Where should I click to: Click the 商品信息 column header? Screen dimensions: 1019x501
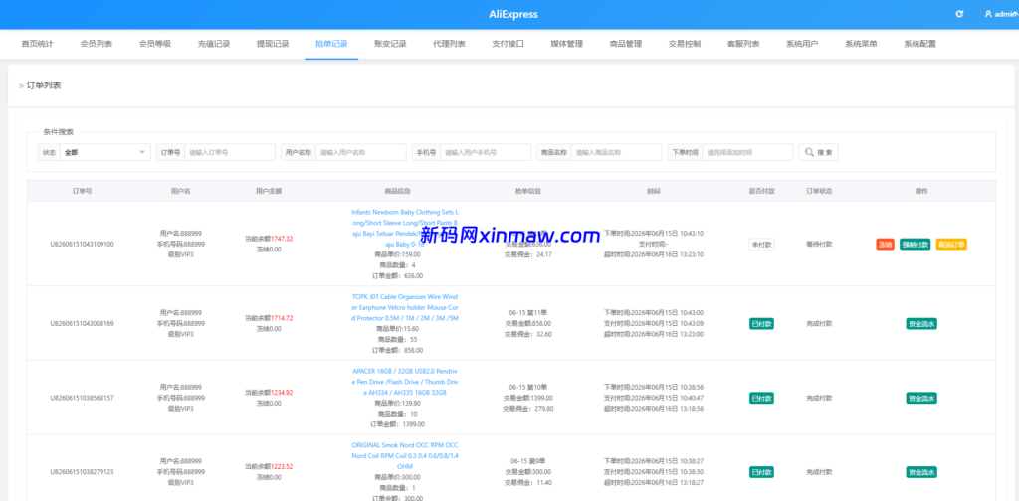click(397, 192)
